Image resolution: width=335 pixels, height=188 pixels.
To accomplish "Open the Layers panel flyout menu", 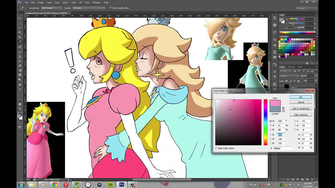I will (317, 67).
